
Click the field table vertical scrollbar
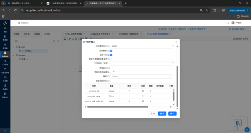tap(174, 96)
